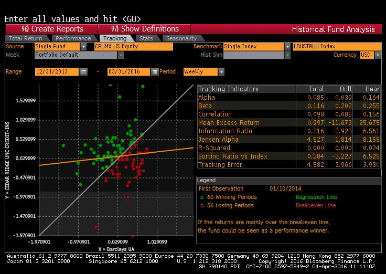This screenshot has width=386, height=274.
Task: Click the Jensen Alpha row label
Action: (x=218, y=140)
